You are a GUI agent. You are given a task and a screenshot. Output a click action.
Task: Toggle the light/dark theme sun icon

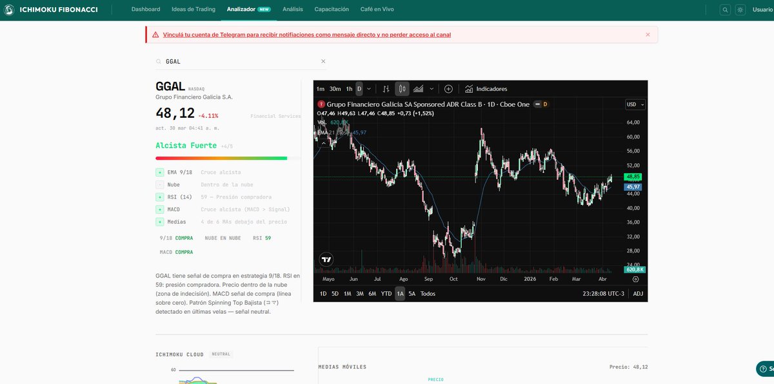tap(740, 10)
